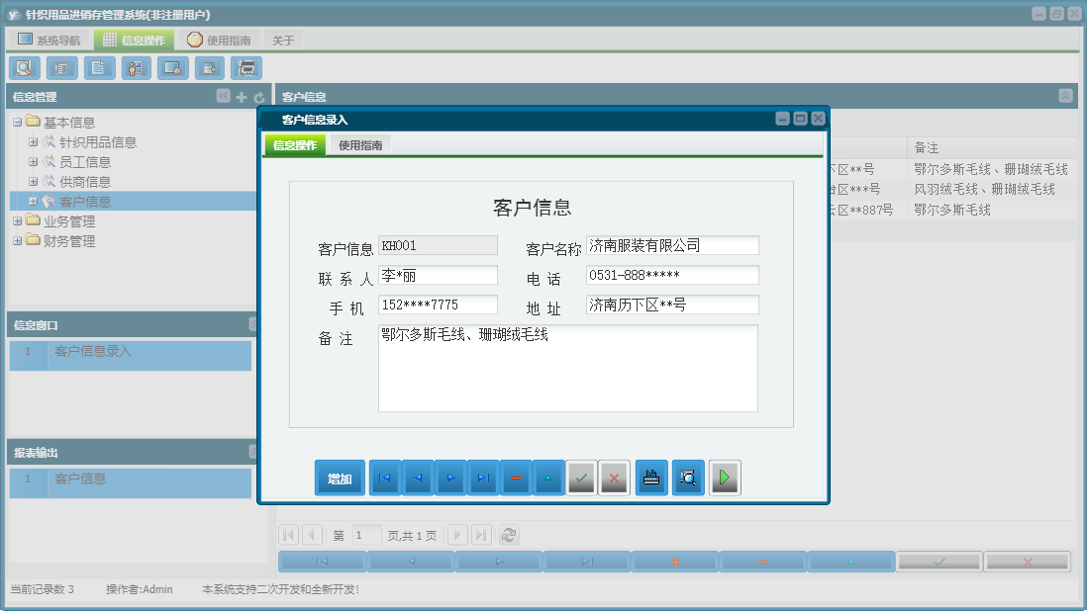
Task: Click bottom navigator orange minus button
Action: pyautogui.click(x=763, y=562)
